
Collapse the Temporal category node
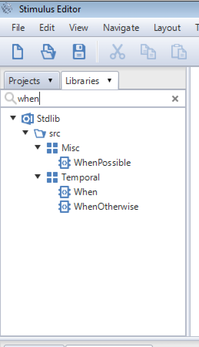point(38,176)
